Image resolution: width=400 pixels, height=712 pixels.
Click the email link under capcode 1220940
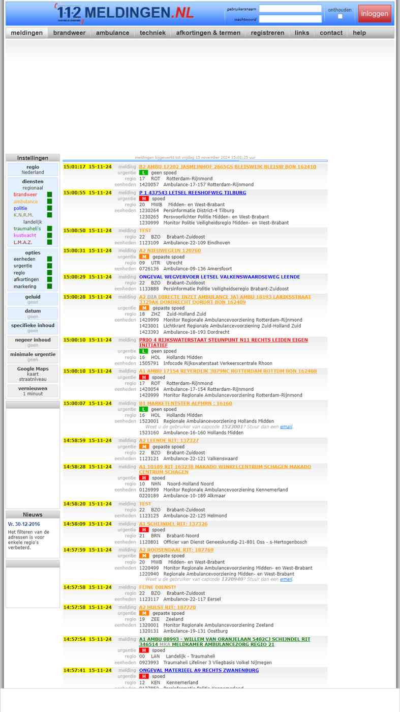tap(286, 579)
